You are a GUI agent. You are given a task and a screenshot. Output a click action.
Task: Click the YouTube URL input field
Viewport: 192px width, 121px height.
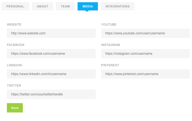pos(146,33)
